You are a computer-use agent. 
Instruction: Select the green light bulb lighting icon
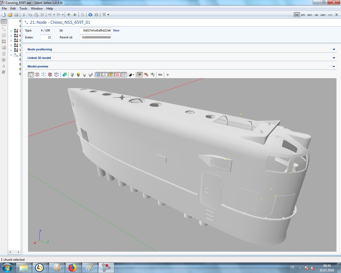point(72,75)
